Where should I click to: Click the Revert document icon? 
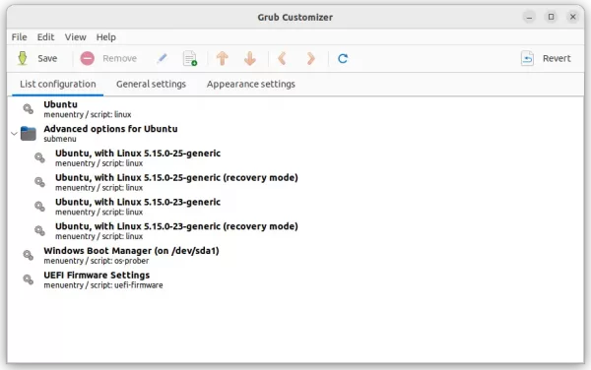(x=527, y=58)
